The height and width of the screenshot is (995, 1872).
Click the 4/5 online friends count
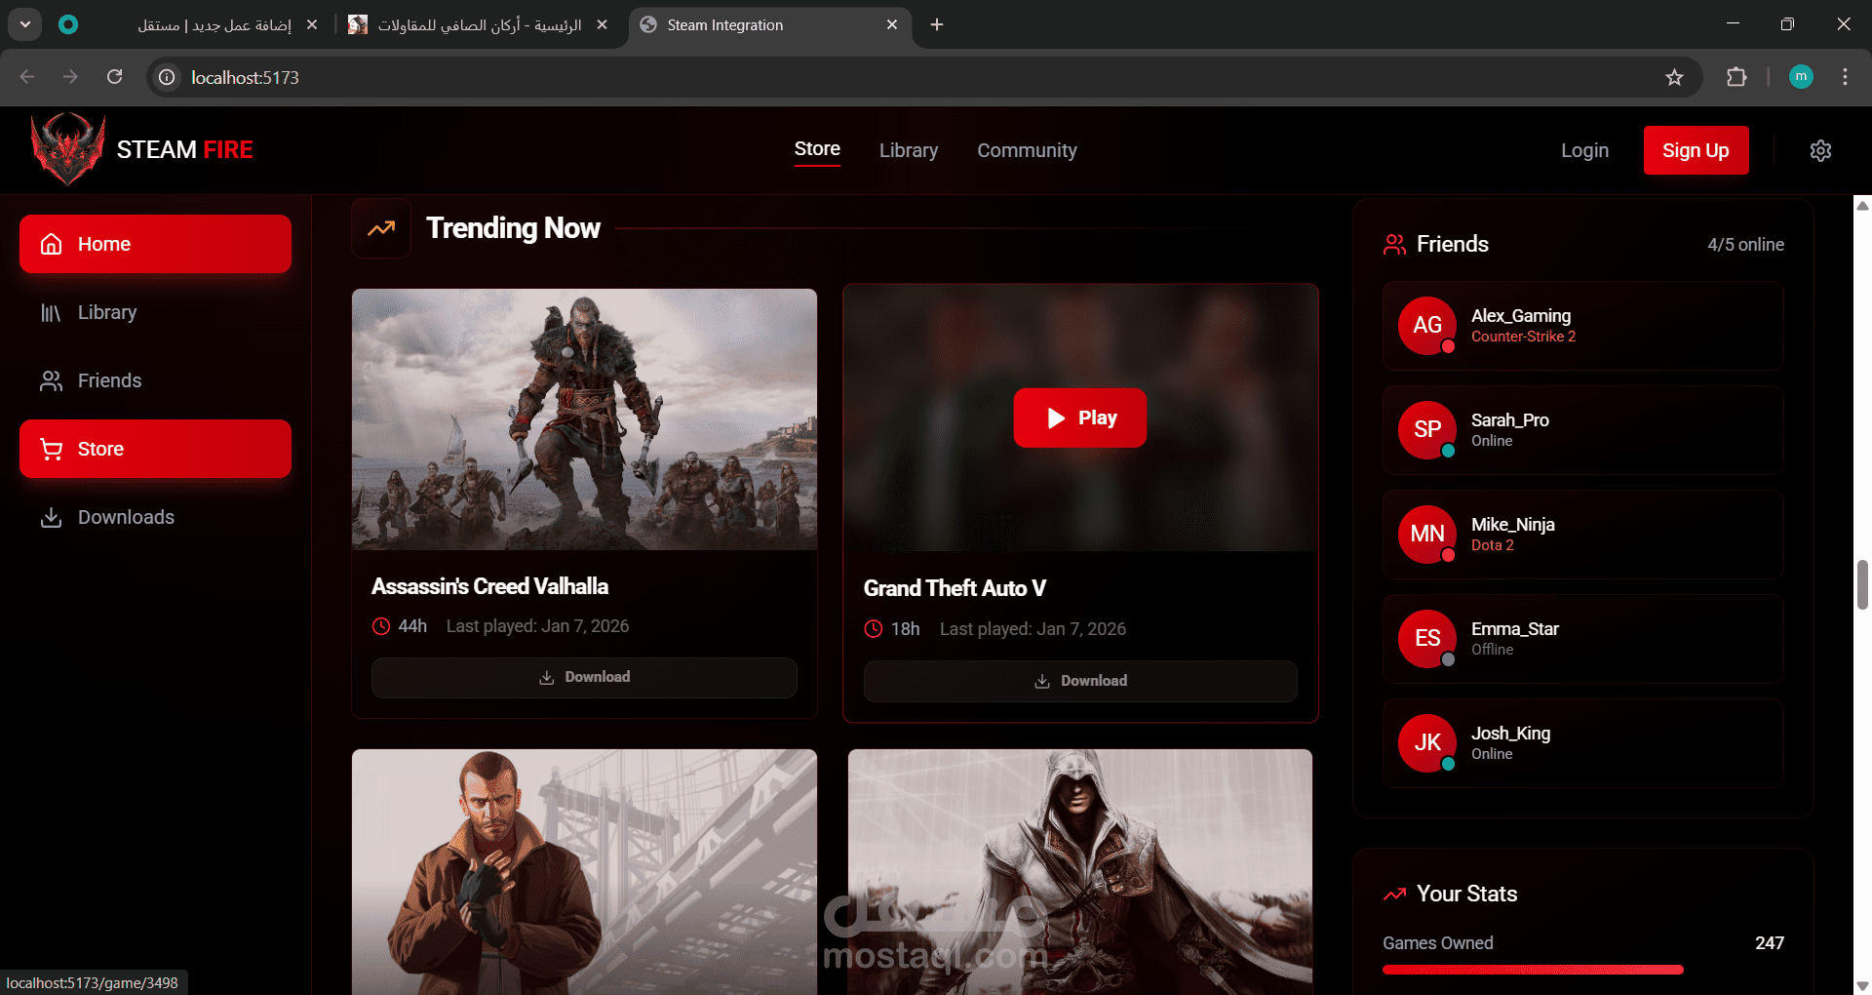[x=1745, y=245]
